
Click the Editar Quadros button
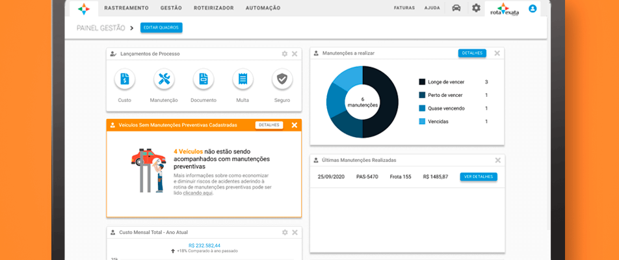(161, 28)
